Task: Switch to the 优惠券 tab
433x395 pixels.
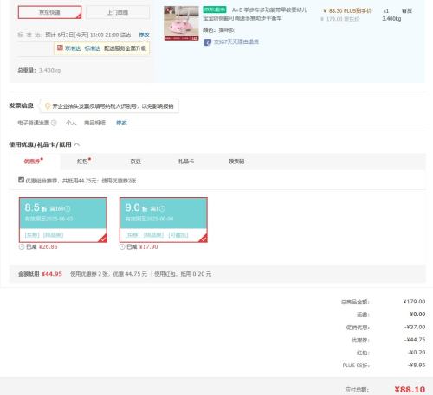Action: pos(34,162)
